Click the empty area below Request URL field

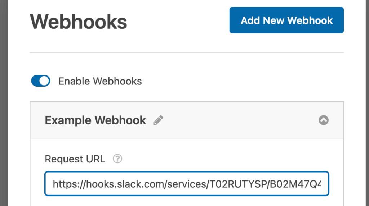click(x=187, y=201)
